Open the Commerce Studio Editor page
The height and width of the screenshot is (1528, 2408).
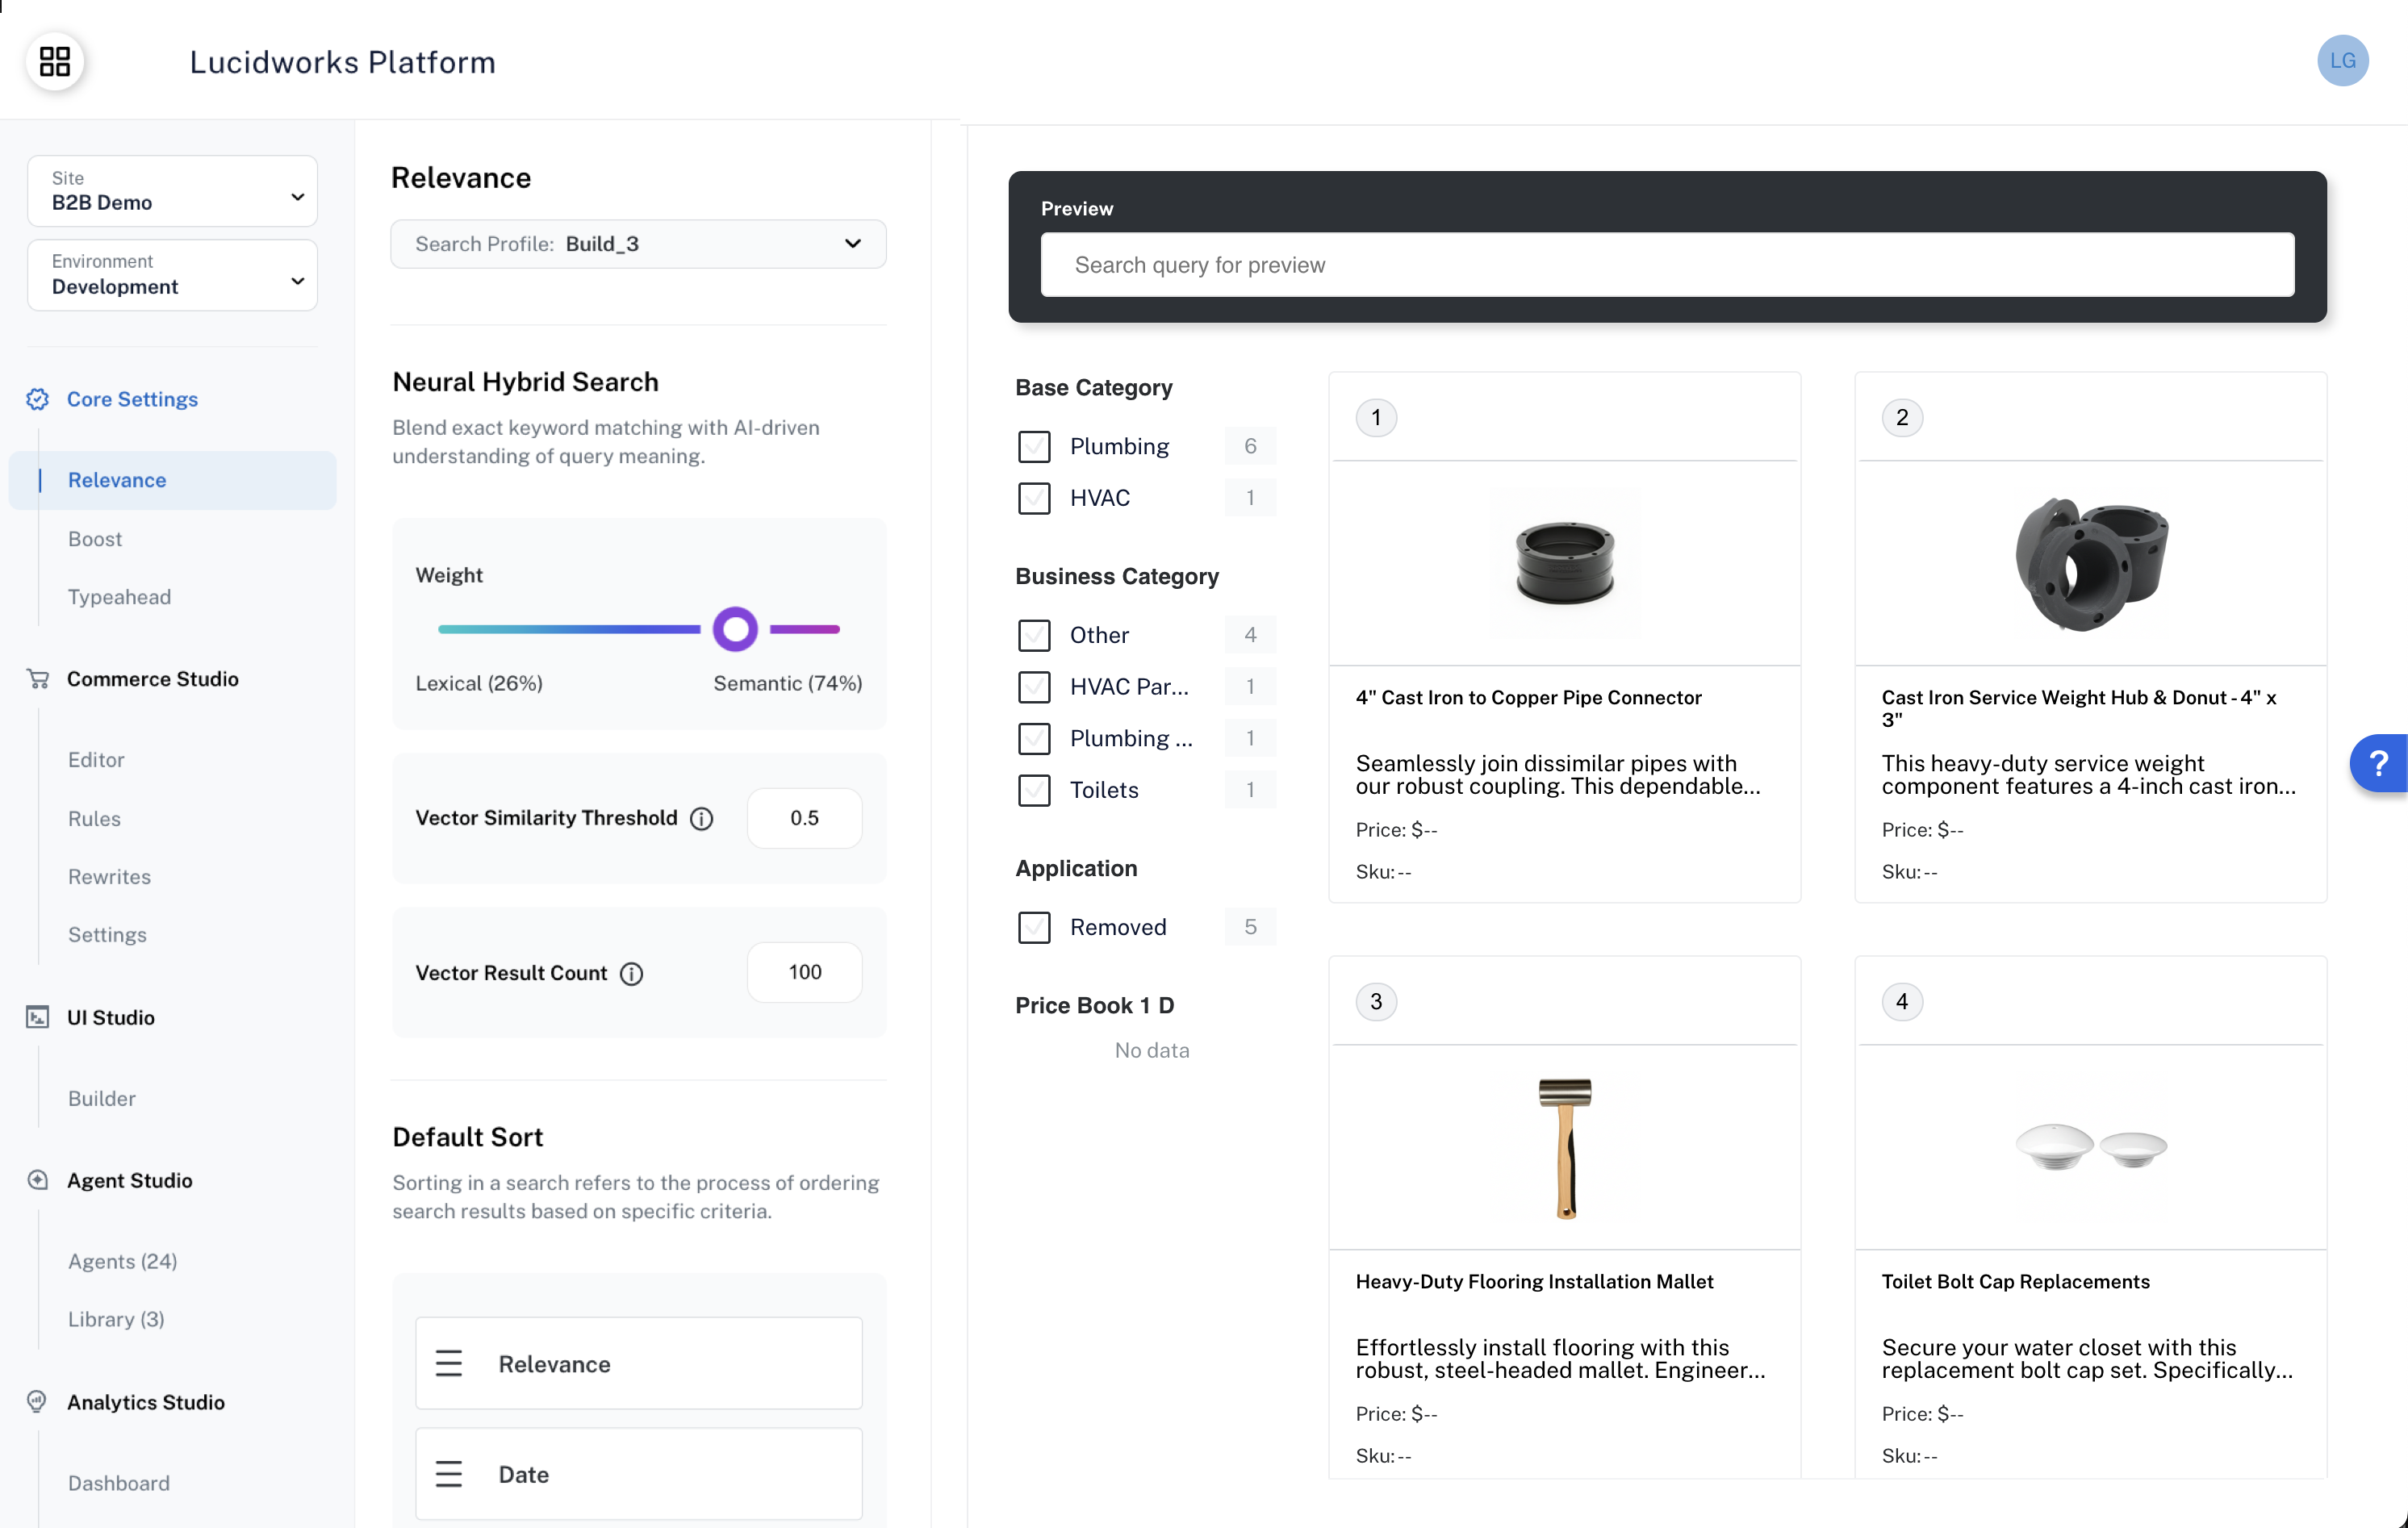(96, 760)
